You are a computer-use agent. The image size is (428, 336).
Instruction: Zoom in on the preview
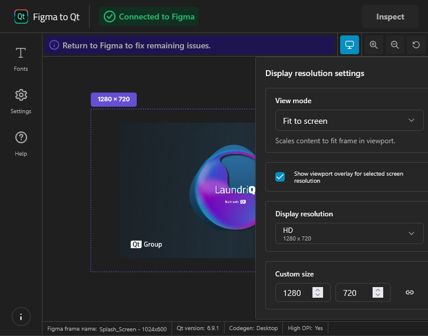(374, 45)
